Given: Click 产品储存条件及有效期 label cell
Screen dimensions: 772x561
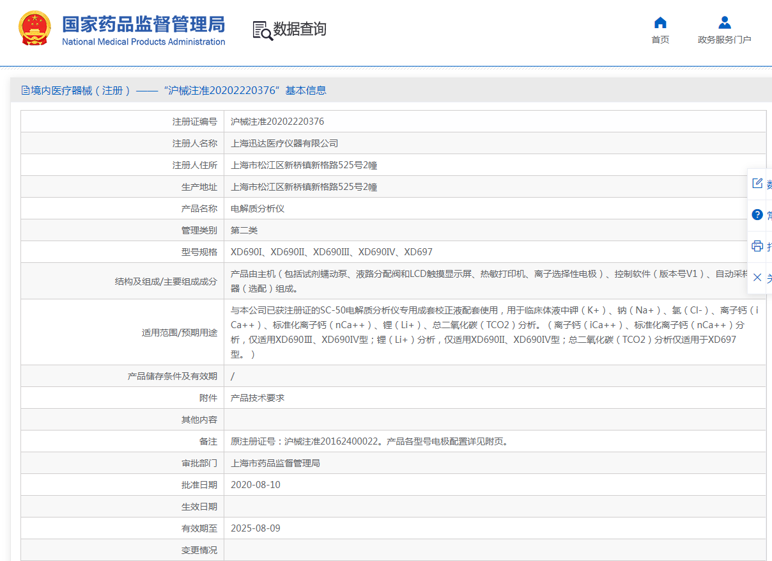Looking at the screenshot, I should tap(122, 376).
